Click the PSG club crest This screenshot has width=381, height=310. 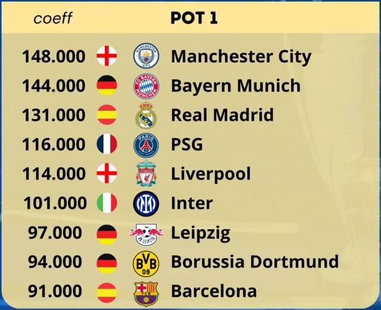point(146,145)
